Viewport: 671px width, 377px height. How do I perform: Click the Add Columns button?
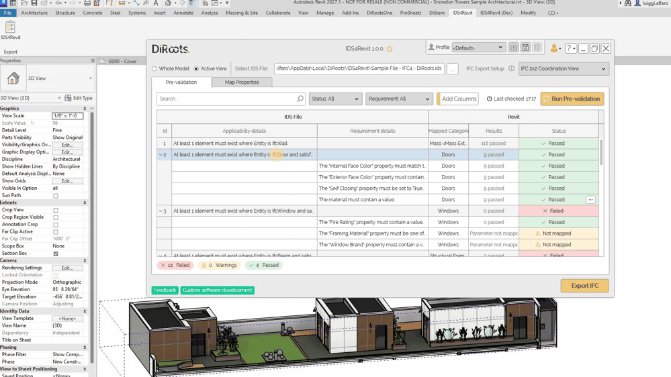pyautogui.click(x=458, y=99)
